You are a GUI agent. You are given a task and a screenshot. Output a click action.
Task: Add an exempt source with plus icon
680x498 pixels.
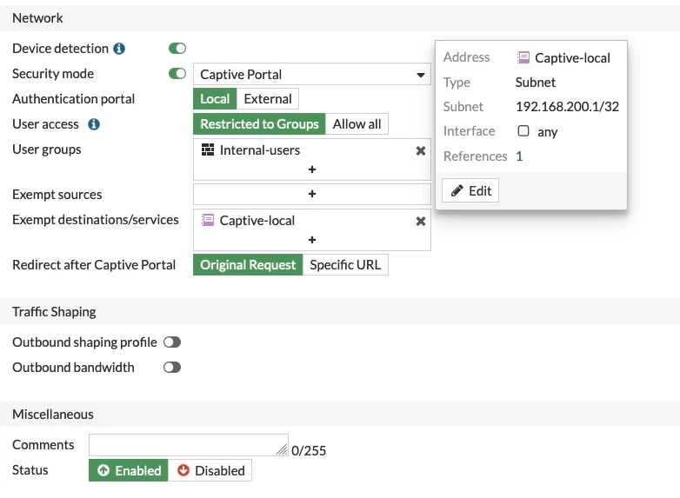click(x=312, y=194)
